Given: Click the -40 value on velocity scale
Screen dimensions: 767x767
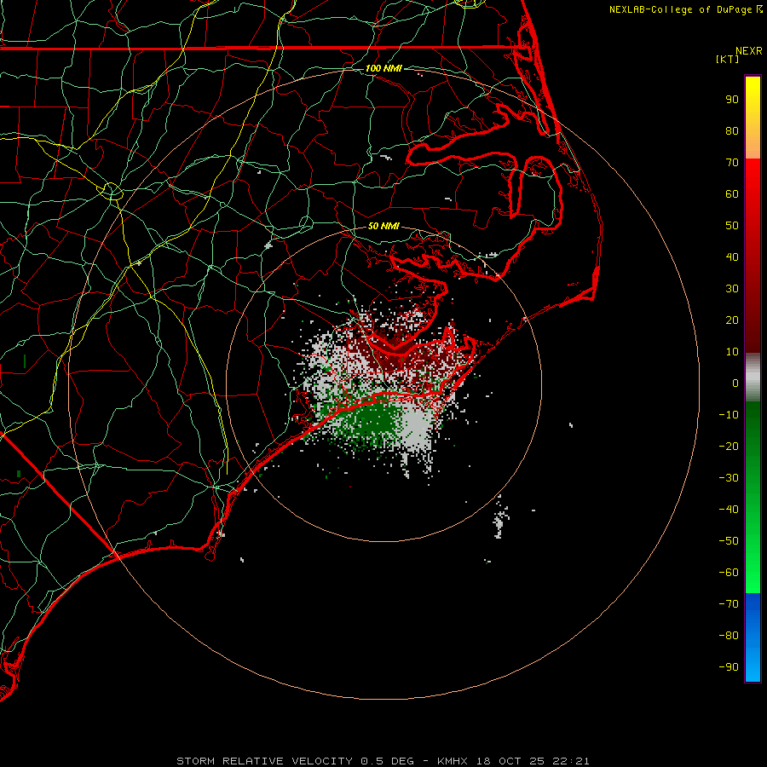Looking at the screenshot, I should point(729,510).
